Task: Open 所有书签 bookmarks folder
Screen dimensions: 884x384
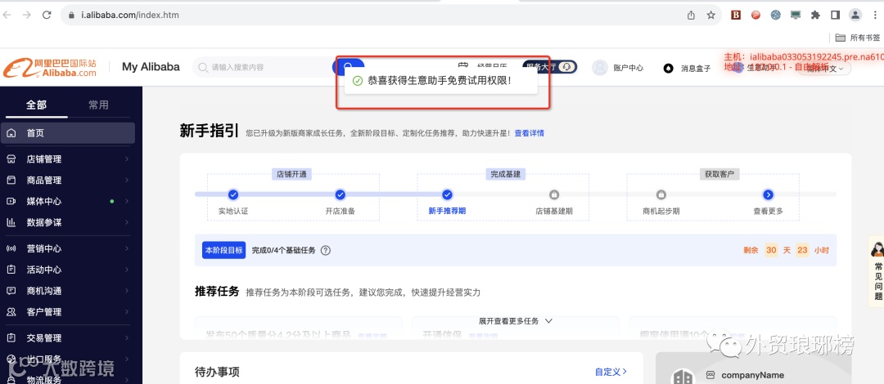Action: pos(858,38)
